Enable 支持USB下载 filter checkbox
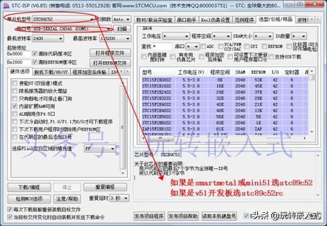The width and height of the screenshot is (327, 226). 271,57
